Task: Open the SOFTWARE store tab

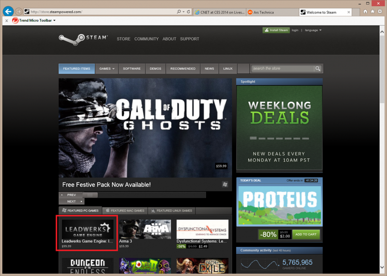Action: pyautogui.click(x=132, y=69)
